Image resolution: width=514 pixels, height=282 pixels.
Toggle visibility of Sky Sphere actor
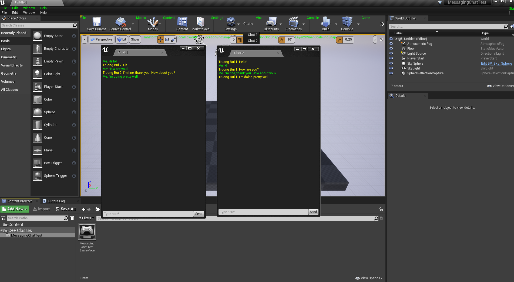point(391,63)
